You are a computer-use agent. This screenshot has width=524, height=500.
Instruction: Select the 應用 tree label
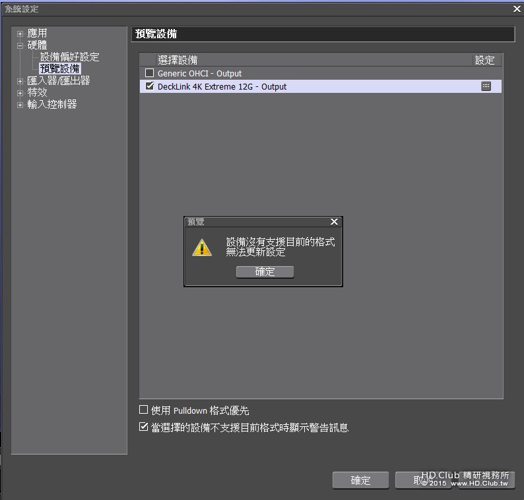tap(37, 33)
